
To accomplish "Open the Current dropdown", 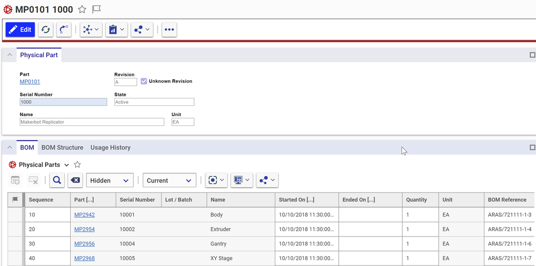I will click(169, 181).
